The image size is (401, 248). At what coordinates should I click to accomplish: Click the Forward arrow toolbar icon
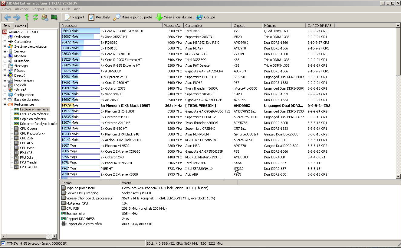pyautogui.click(x=17, y=17)
